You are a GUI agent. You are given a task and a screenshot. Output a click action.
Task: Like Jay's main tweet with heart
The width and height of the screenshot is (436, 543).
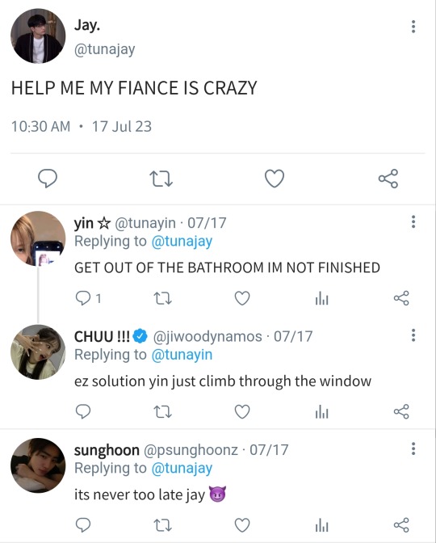point(275,179)
